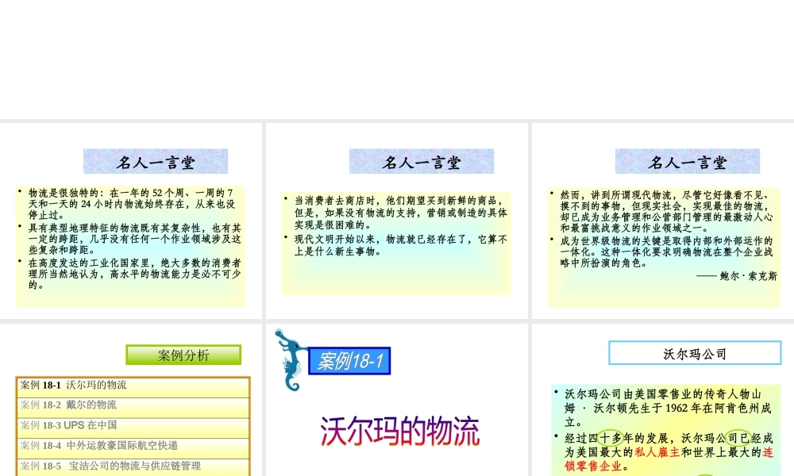The image size is (794, 476).
Task: Click the bullet starting 成为世界级物流的关键
Action: click(663, 252)
